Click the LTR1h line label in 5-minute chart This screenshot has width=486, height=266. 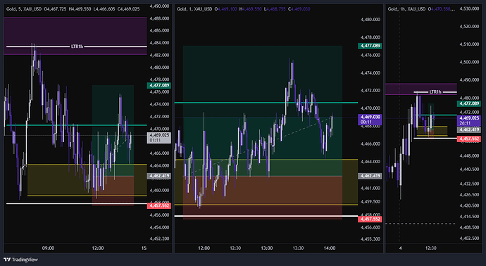pyautogui.click(x=77, y=46)
